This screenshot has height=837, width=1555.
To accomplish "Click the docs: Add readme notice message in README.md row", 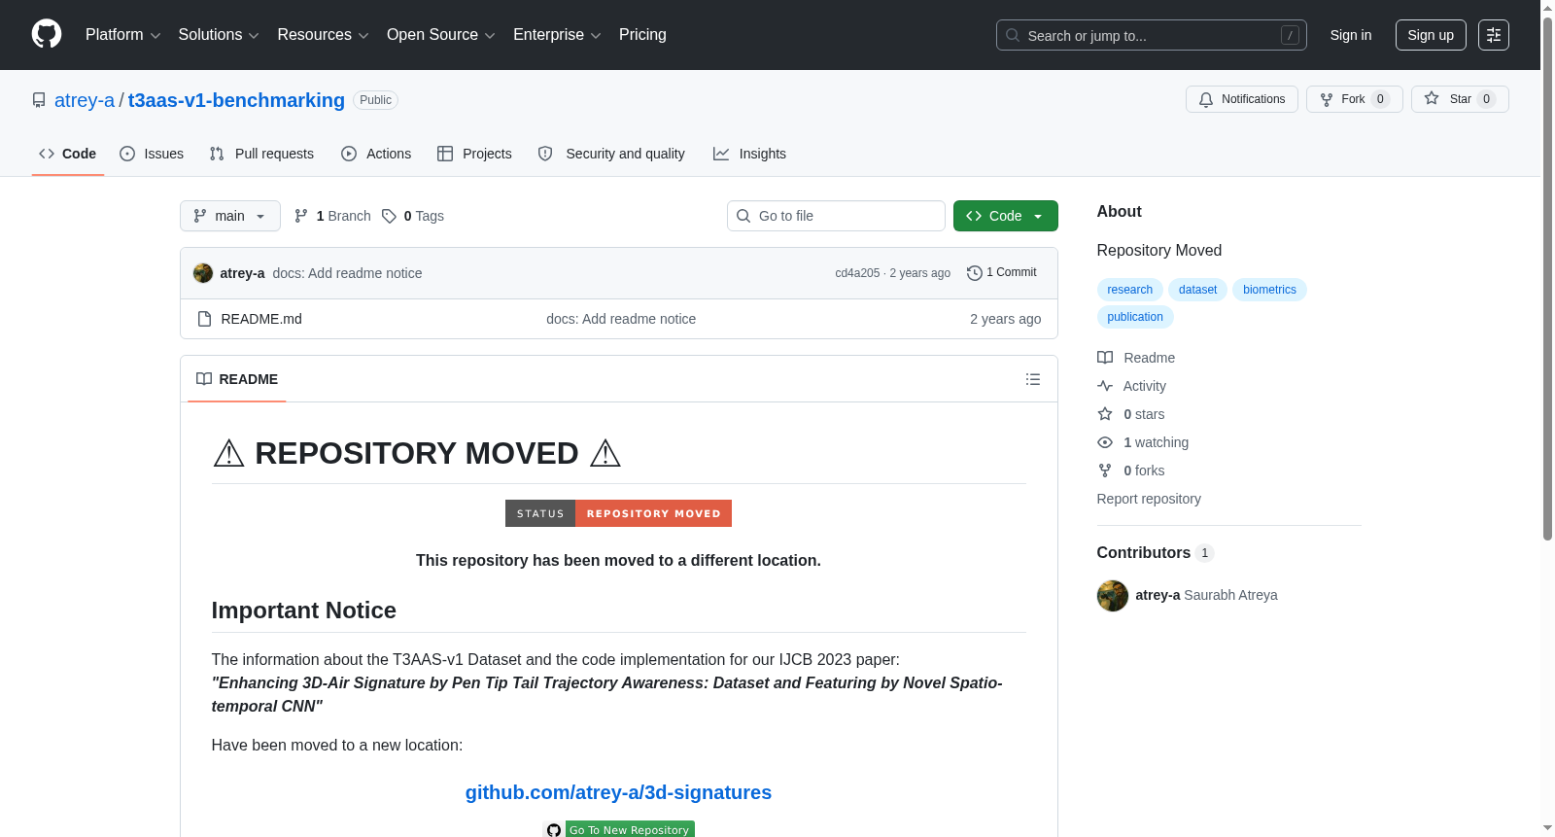I will pyautogui.click(x=621, y=319).
